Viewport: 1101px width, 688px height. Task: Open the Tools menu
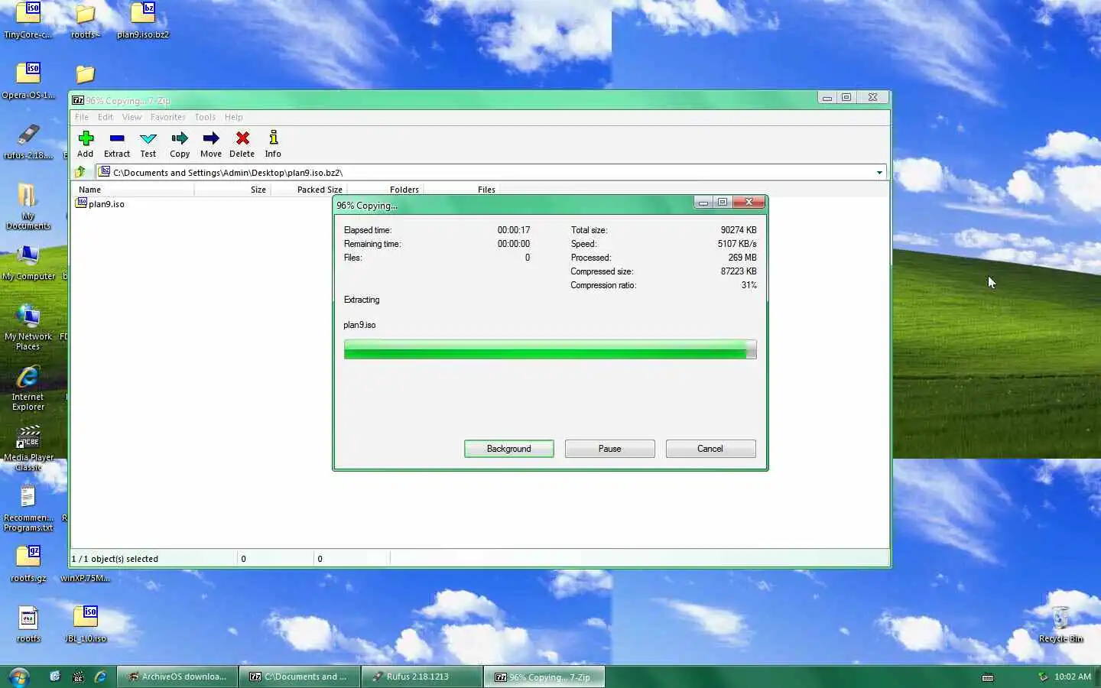[x=205, y=117]
